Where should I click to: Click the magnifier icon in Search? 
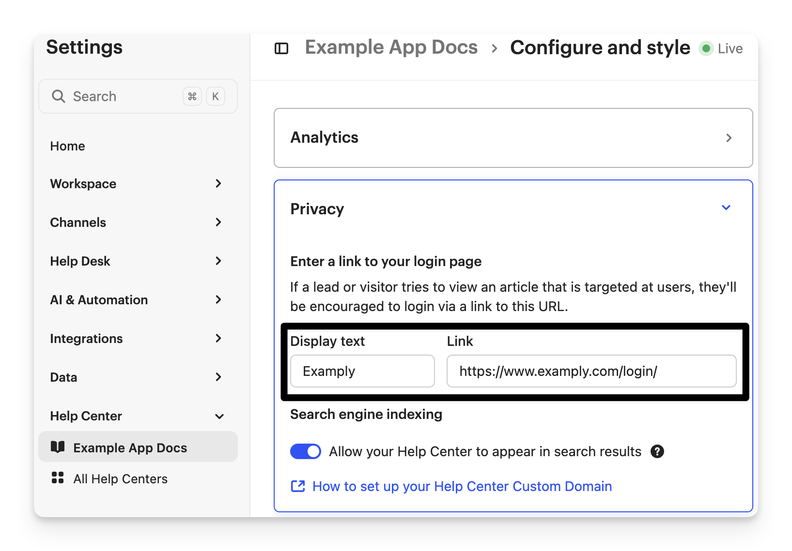pos(59,96)
